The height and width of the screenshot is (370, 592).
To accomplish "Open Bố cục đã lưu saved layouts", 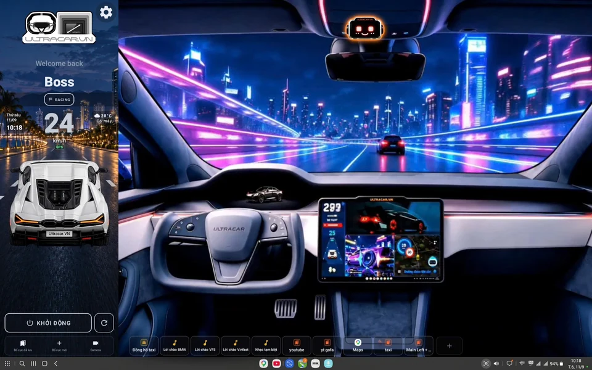I will click(23, 345).
